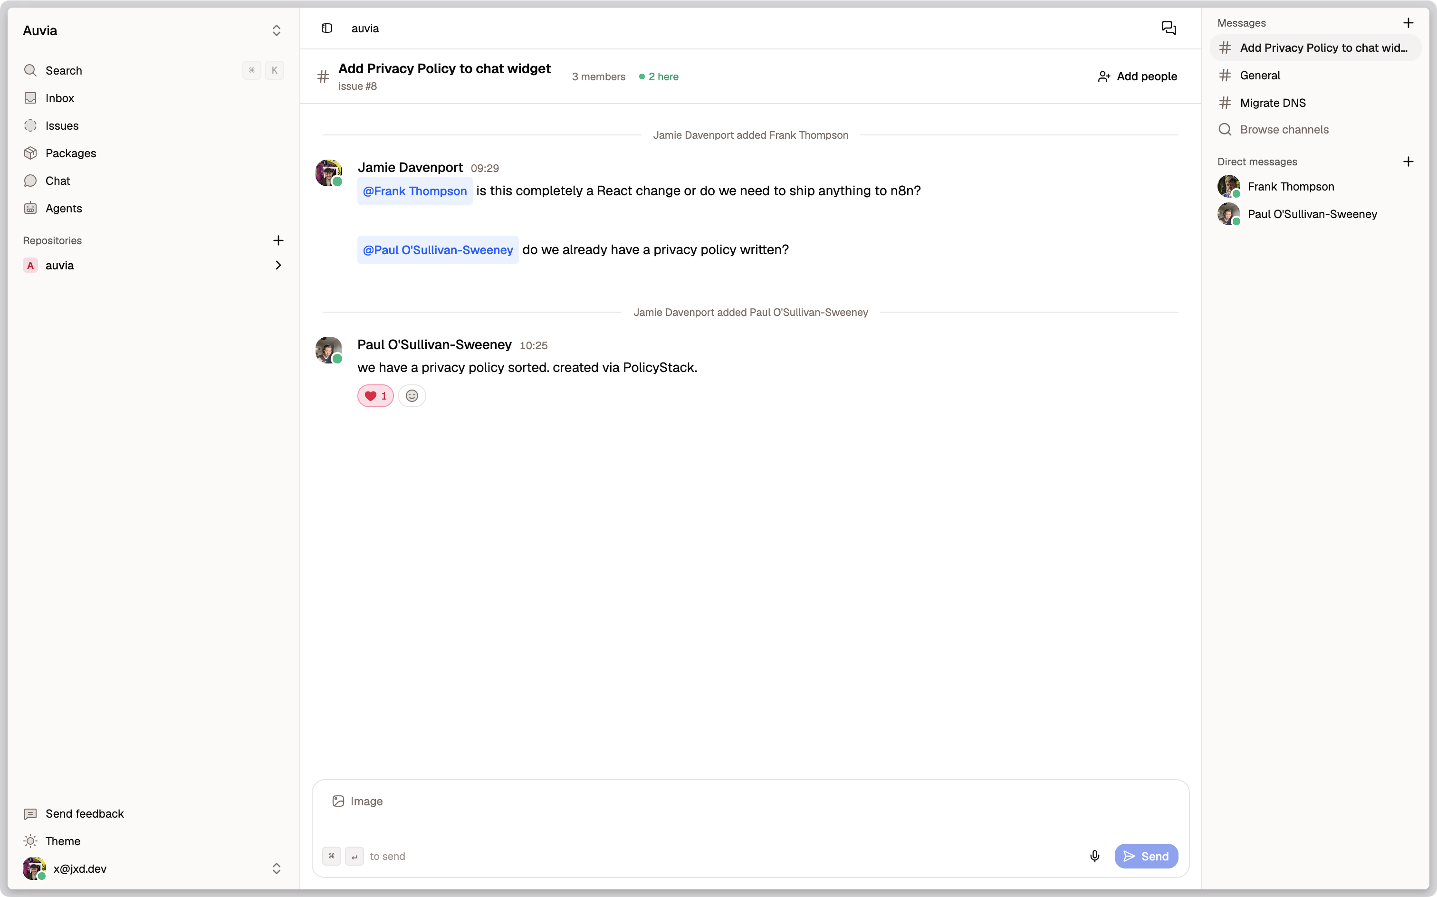Click the Browse channels magnifier icon
The height and width of the screenshot is (897, 1437).
(x=1225, y=129)
